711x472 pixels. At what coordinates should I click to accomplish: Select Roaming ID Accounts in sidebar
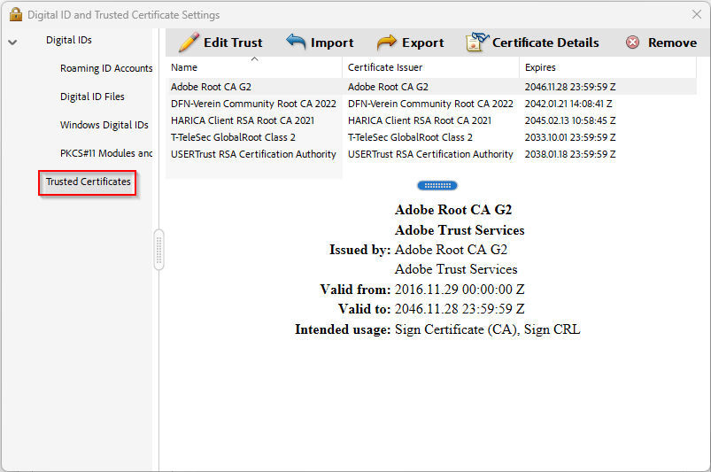pyautogui.click(x=106, y=68)
